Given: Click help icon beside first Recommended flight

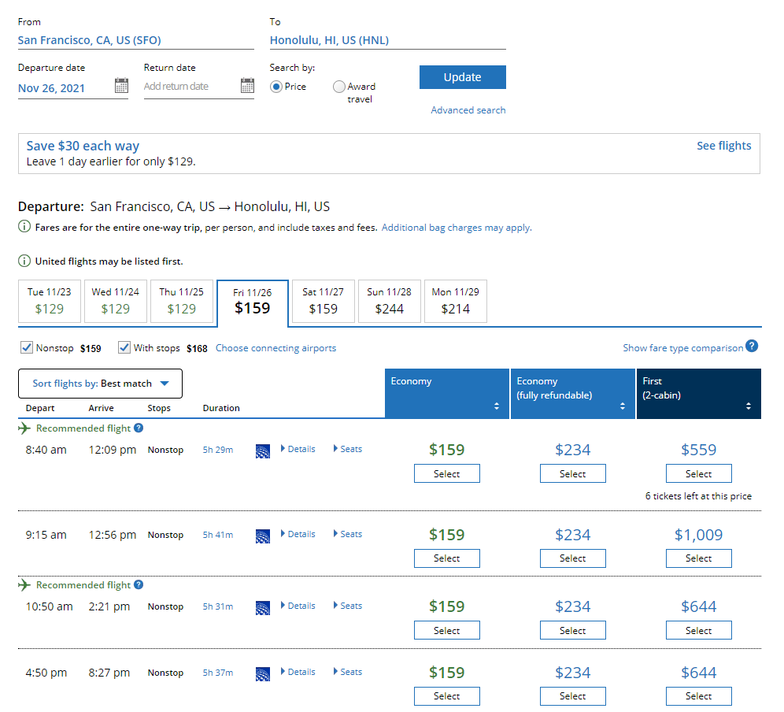Looking at the screenshot, I should point(139,428).
